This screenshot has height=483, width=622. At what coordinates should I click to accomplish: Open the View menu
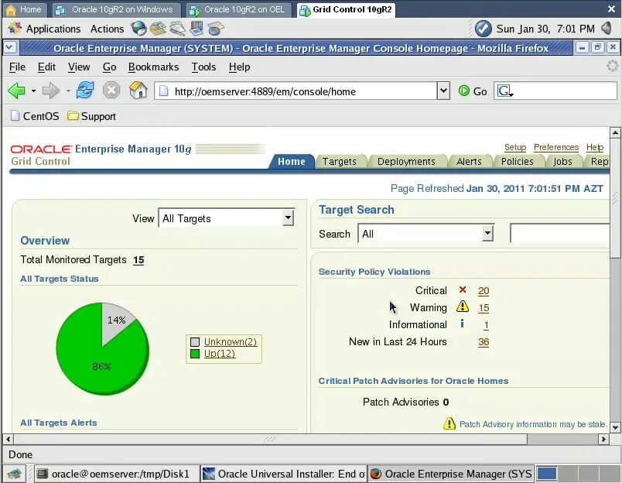point(79,67)
